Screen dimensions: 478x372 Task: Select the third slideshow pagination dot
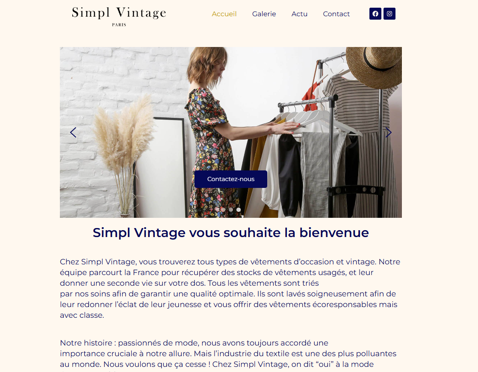[x=239, y=209]
